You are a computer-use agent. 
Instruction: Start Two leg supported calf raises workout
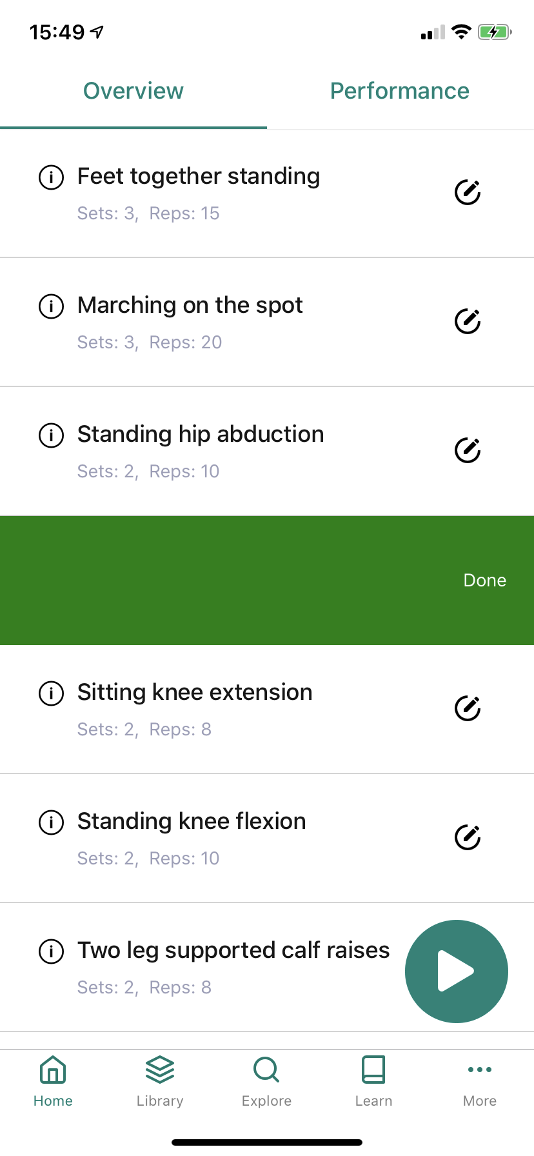[x=456, y=971]
